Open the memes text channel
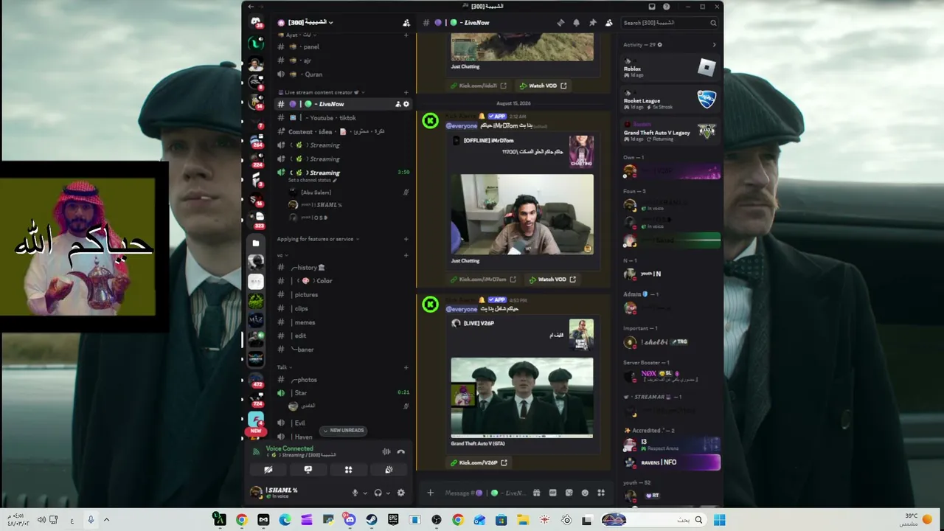Image resolution: width=944 pixels, height=531 pixels. point(342,322)
